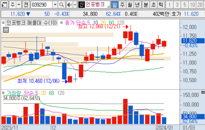This screenshot has height=130, width=205.
Task: Select the 주 weekly chart tab
Action: pyautogui.click(x=122, y=5)
